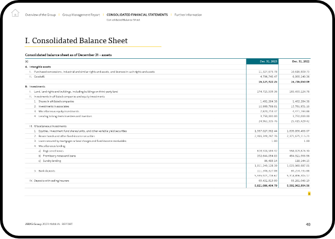The width and height of the screenshot is (335, 239).
Task: Click the 2023 mortgage loans value 1.00
Action: (x=275, y=141)
